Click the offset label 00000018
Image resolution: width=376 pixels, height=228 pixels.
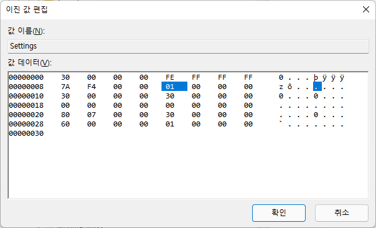coord(26,105)
